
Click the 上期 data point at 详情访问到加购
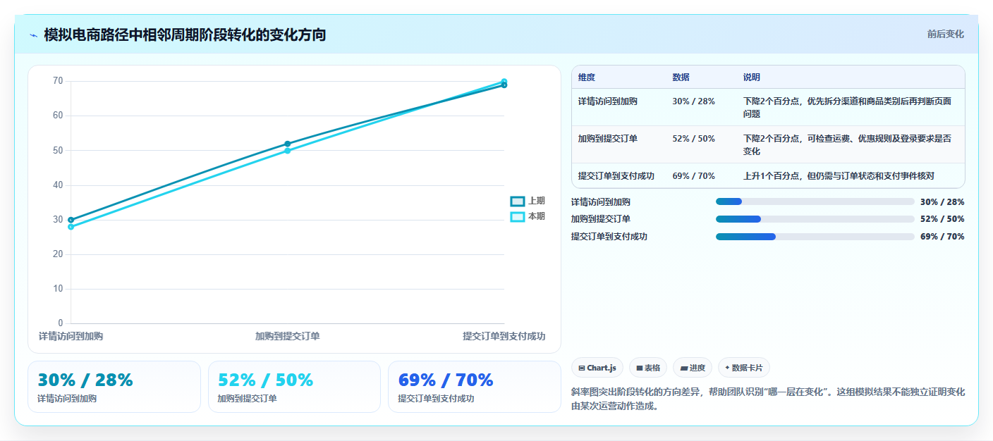tap(71, 220)
